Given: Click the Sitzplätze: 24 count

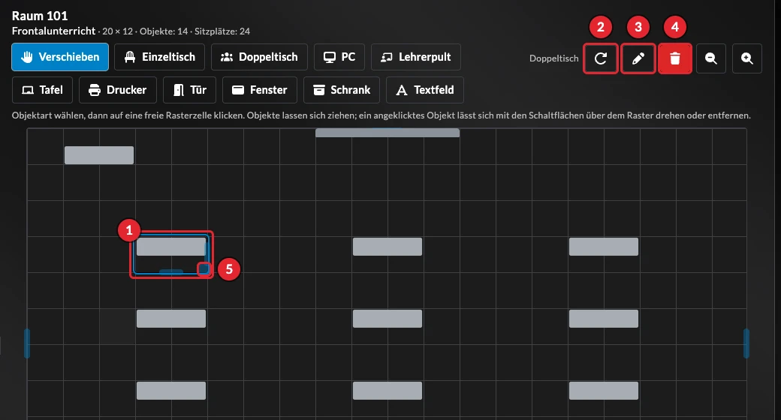Looking at the screenshot, I should (x=222, y=31).
